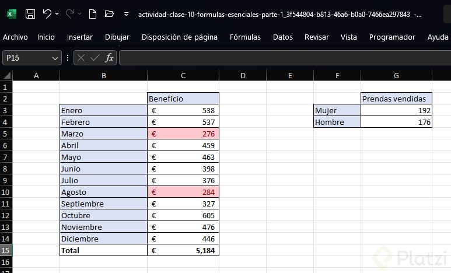Open the Archivo menu
The image size is (451, 273).
tap(15, 37)
